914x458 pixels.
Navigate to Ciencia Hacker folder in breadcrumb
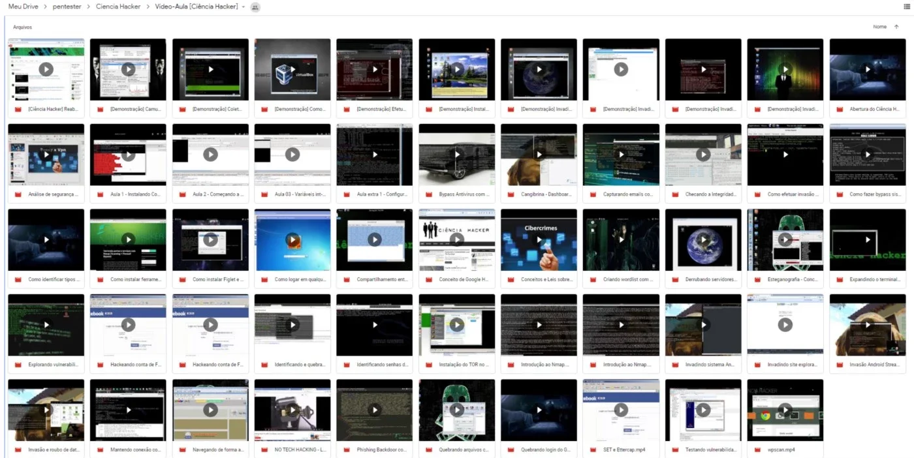pos(118,7)
